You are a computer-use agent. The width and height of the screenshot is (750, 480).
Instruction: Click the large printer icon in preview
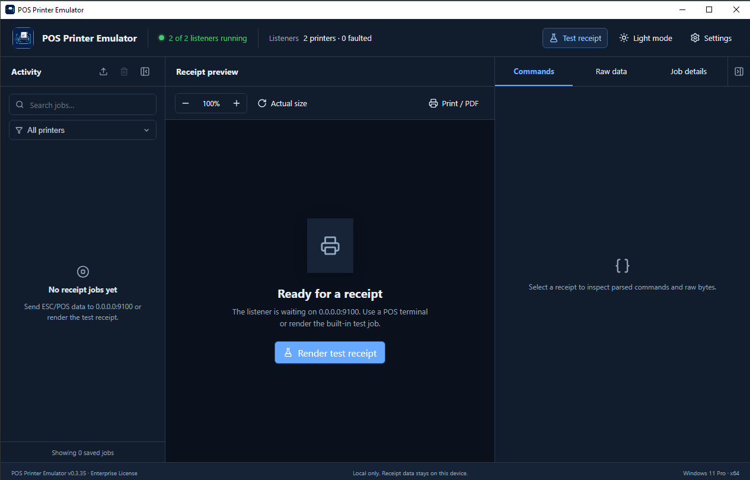330,246
